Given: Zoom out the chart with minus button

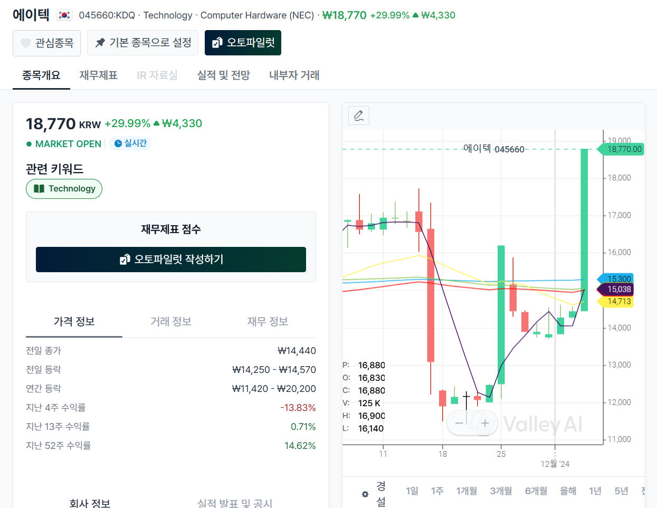Looking at the screenshot, I should [459, 423].
